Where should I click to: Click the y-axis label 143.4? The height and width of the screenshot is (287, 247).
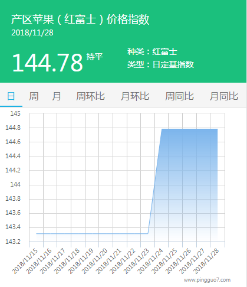(13, 227)
